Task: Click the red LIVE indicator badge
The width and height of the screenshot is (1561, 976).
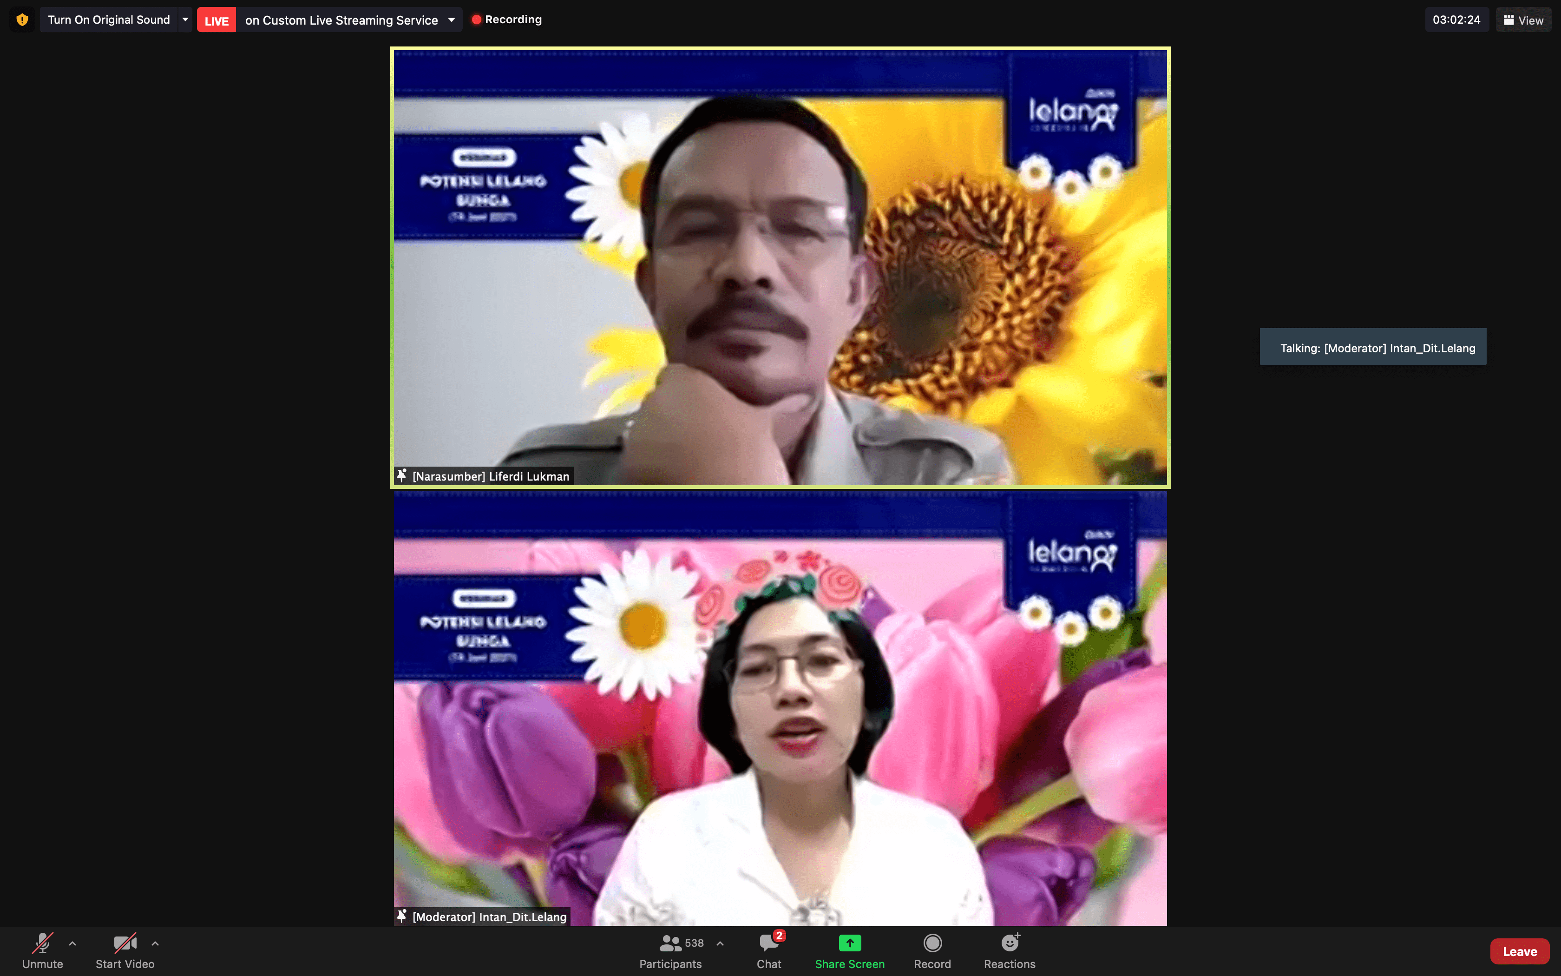Action: tap(216, 20)
